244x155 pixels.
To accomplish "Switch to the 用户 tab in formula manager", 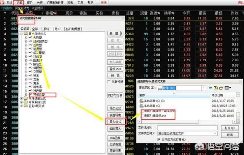I will pos(58,29).
